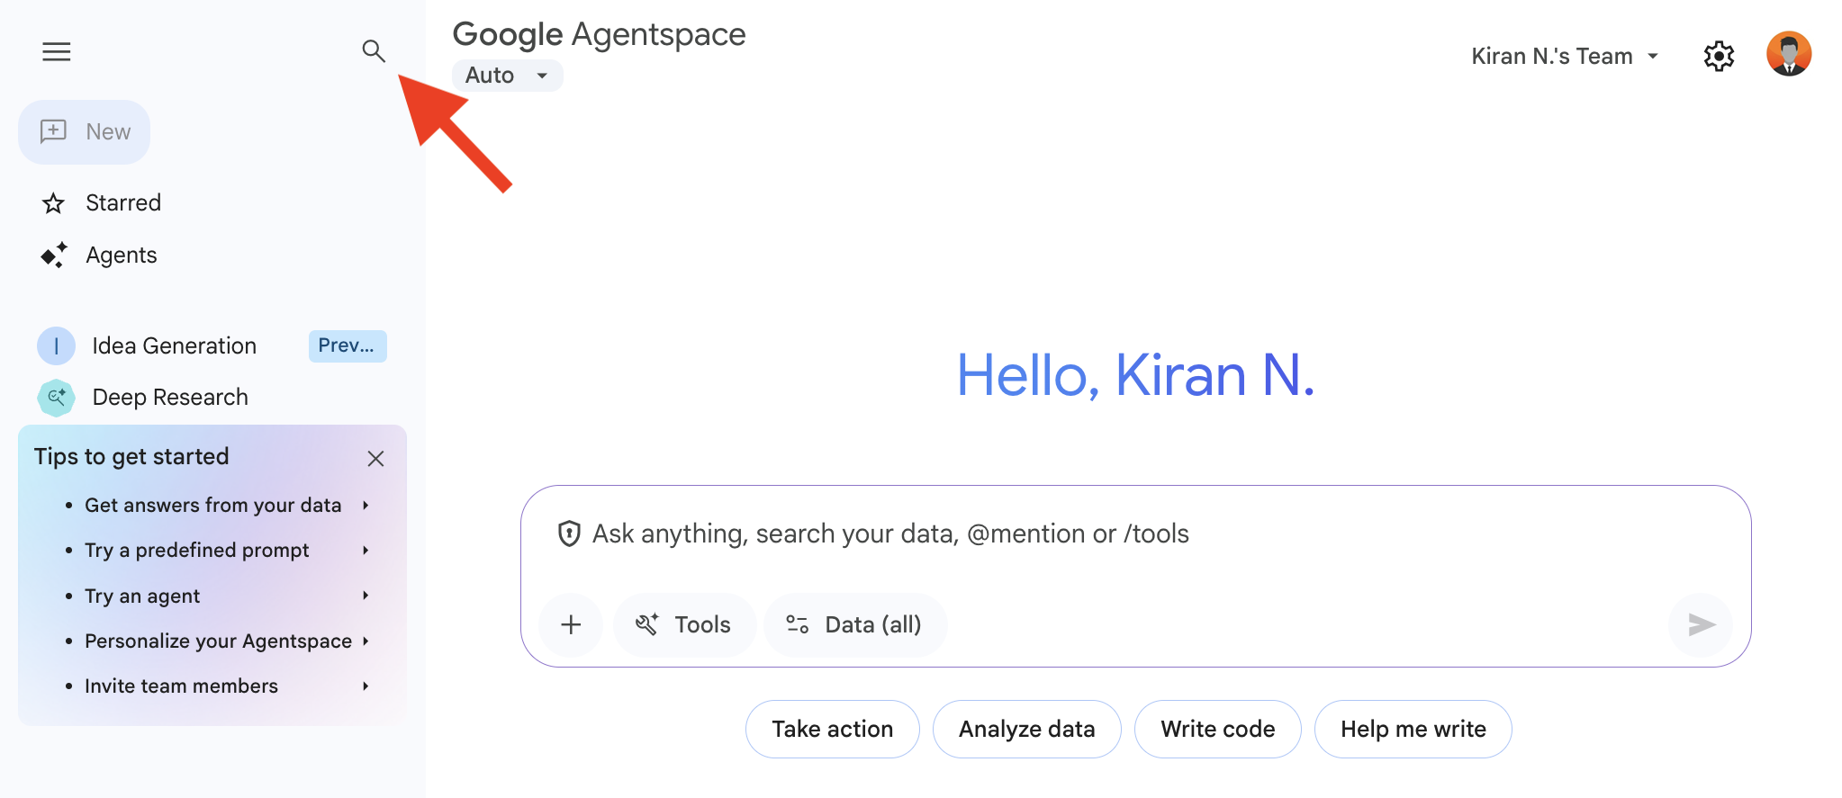1842x798 pixels.
Task: Go to the Agents section
Action: pyautogui.click(x=121, y=256)
